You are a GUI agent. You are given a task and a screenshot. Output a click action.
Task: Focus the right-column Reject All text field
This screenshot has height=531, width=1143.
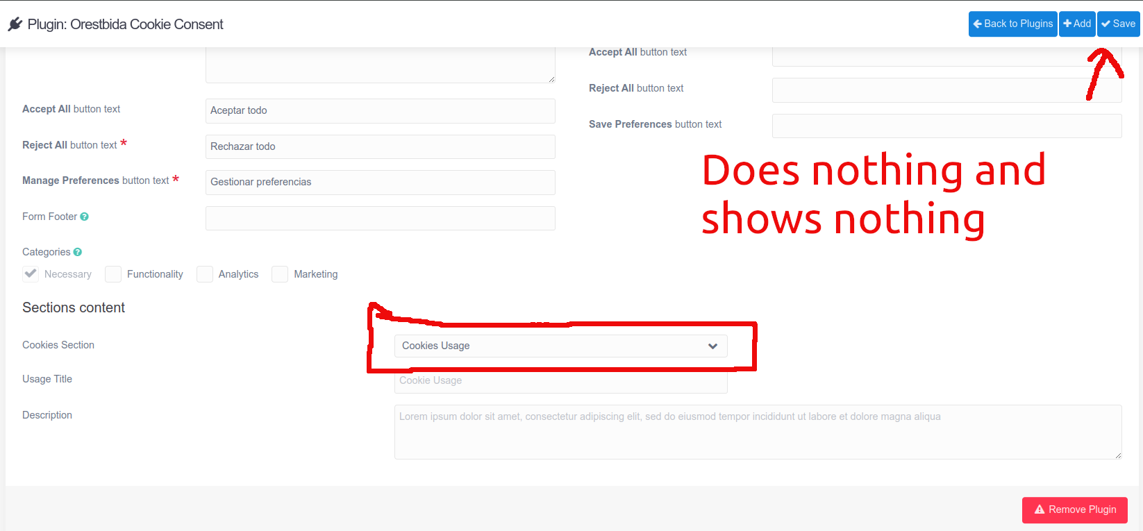point(947,90)
